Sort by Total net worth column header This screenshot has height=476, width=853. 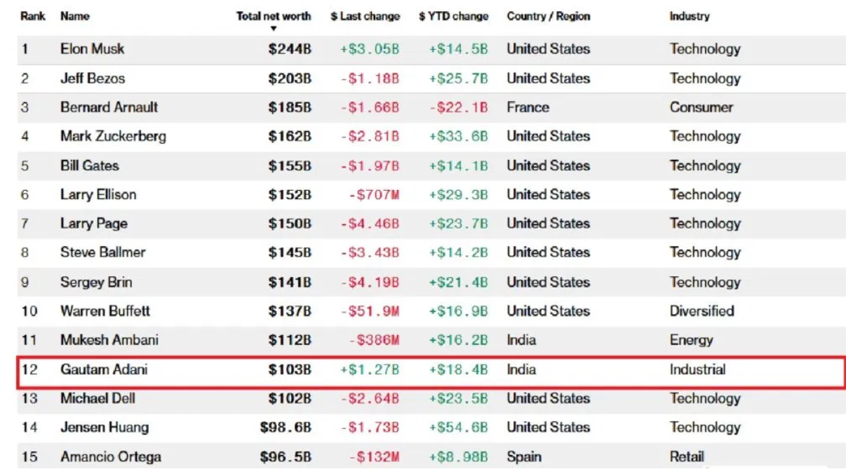coord(274,16)
